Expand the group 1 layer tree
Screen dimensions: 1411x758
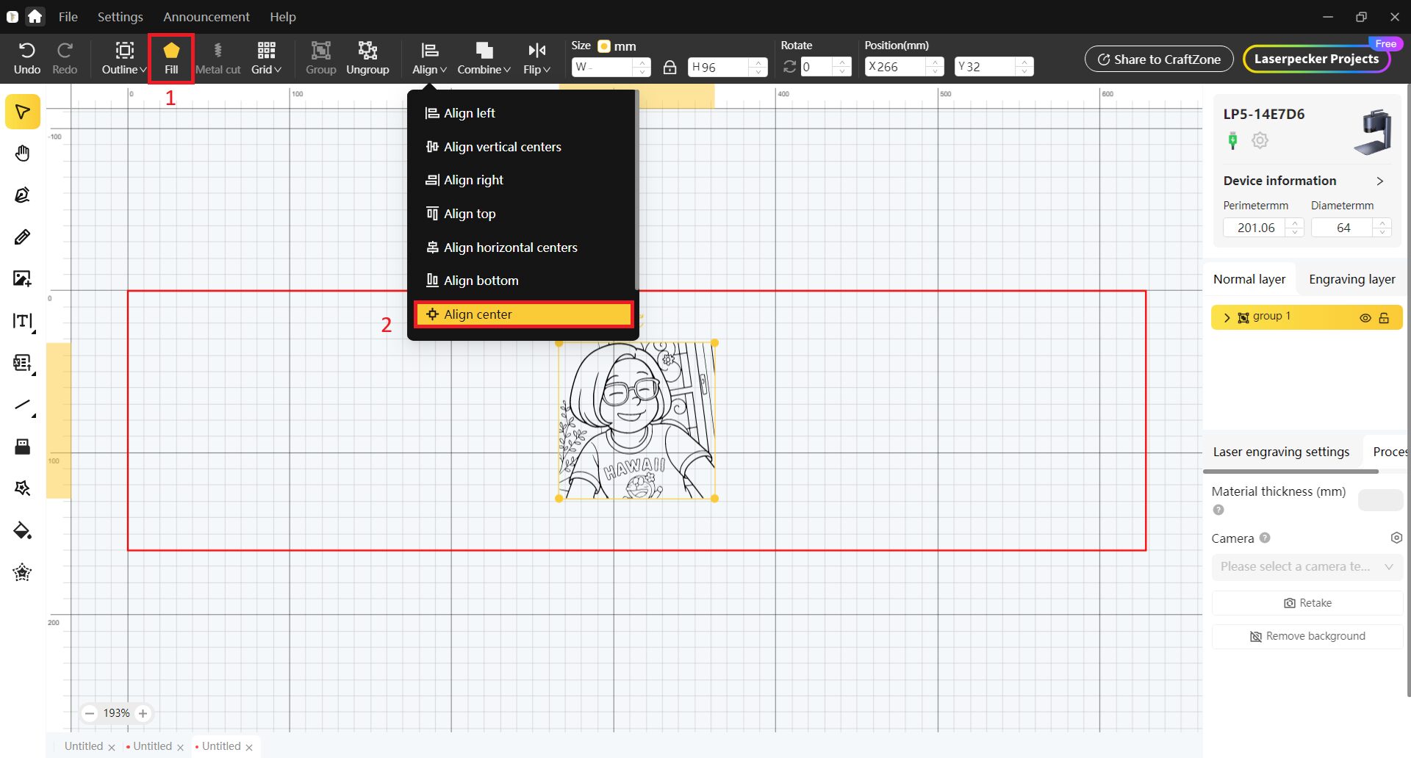1226,318
